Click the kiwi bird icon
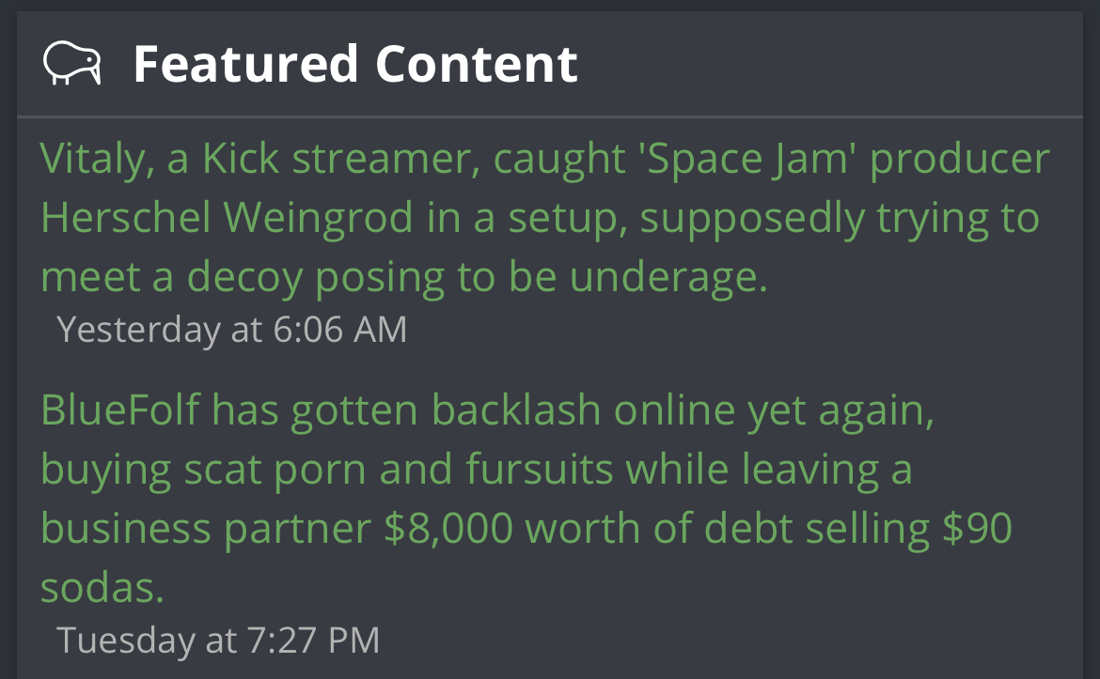The image size is (1100, 679). click(x=71, y=64)
